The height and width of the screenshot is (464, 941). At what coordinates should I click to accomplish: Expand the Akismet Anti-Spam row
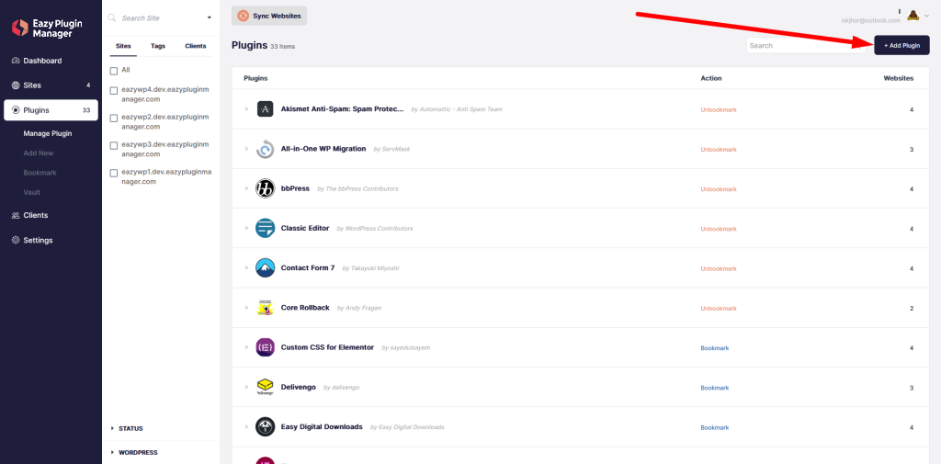tap(246, 109)
